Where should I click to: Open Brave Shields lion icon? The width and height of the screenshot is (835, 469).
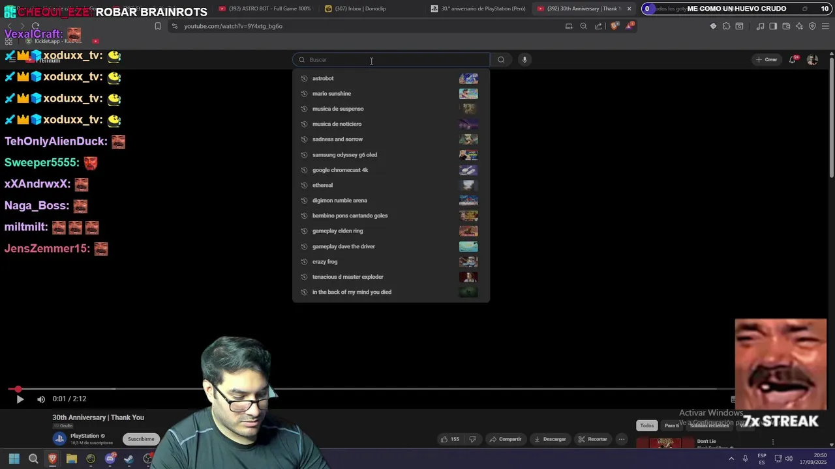[615, 26]
